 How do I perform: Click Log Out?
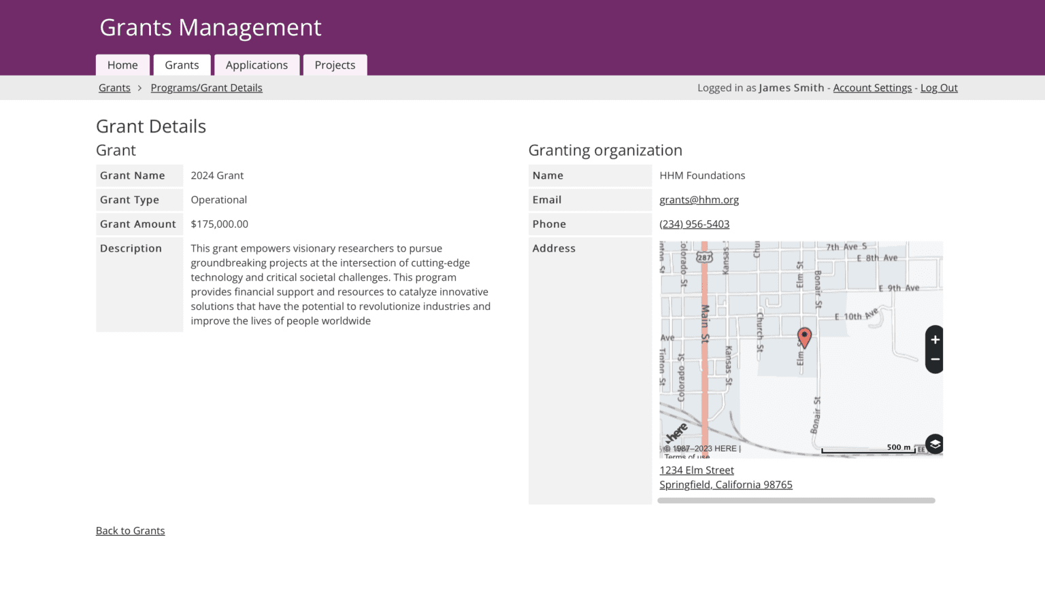(x=939, y=88)
